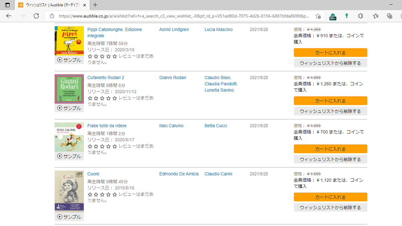The width and height of the screenshot is (402, 226).
Task: Open the Fiabe tutte da ridere title
Action: [x=107, y=126]
